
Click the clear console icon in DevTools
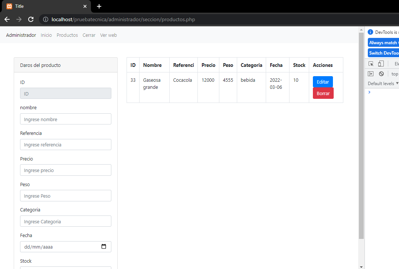tap(381, 74)
